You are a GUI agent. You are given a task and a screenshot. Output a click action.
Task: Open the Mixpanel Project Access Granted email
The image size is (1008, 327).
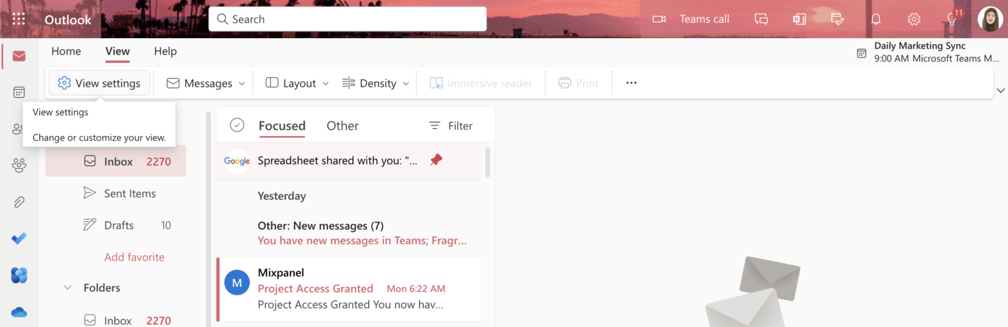(348, 290)
